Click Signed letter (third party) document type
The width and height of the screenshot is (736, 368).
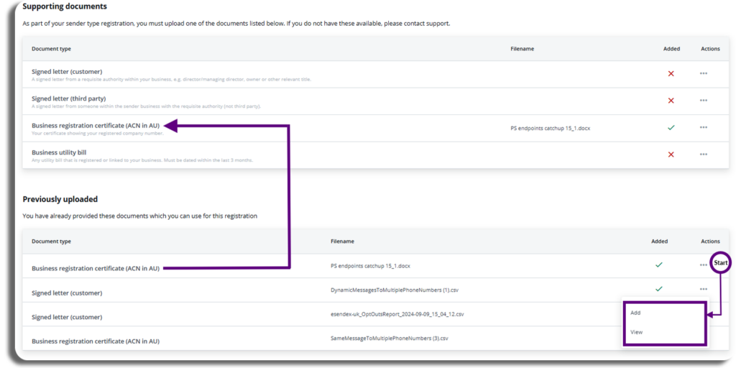pyautogui.click(x=68, y=98)
